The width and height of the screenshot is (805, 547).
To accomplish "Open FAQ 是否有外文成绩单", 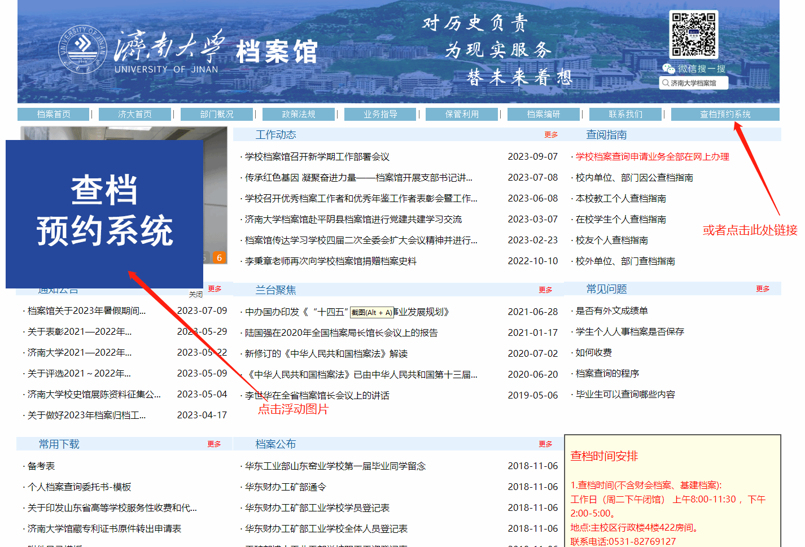I will coord(612,310).
